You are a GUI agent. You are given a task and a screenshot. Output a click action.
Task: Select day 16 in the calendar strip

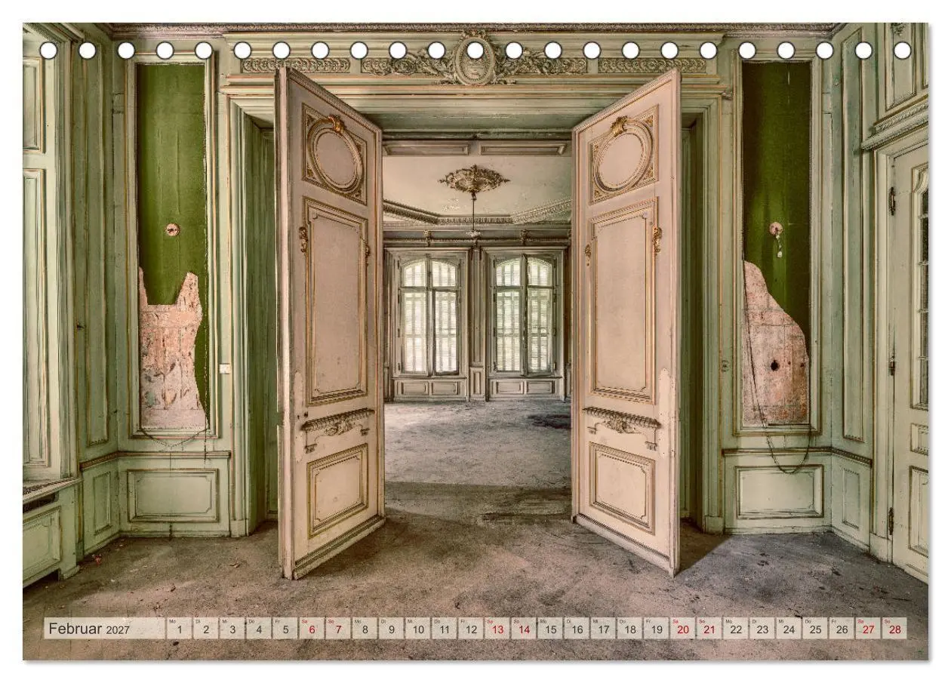576,629
